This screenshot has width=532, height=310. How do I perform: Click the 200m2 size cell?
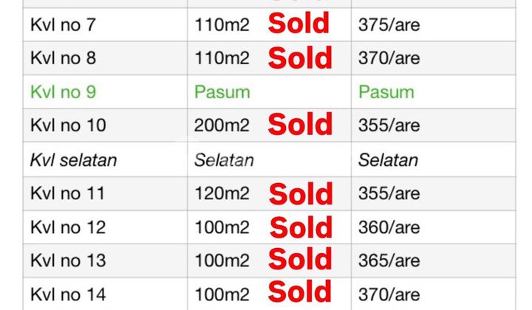pos(222,125)
